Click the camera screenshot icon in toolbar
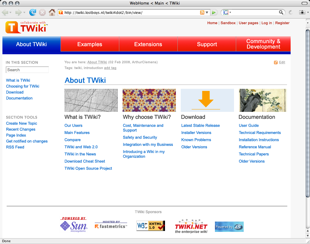Viewport: 310px width, 244px height. 302,12
